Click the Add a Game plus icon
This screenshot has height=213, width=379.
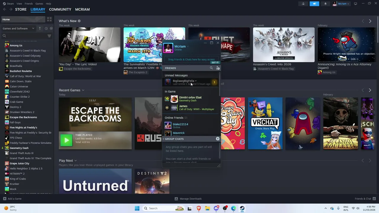(x=4, y=199)
